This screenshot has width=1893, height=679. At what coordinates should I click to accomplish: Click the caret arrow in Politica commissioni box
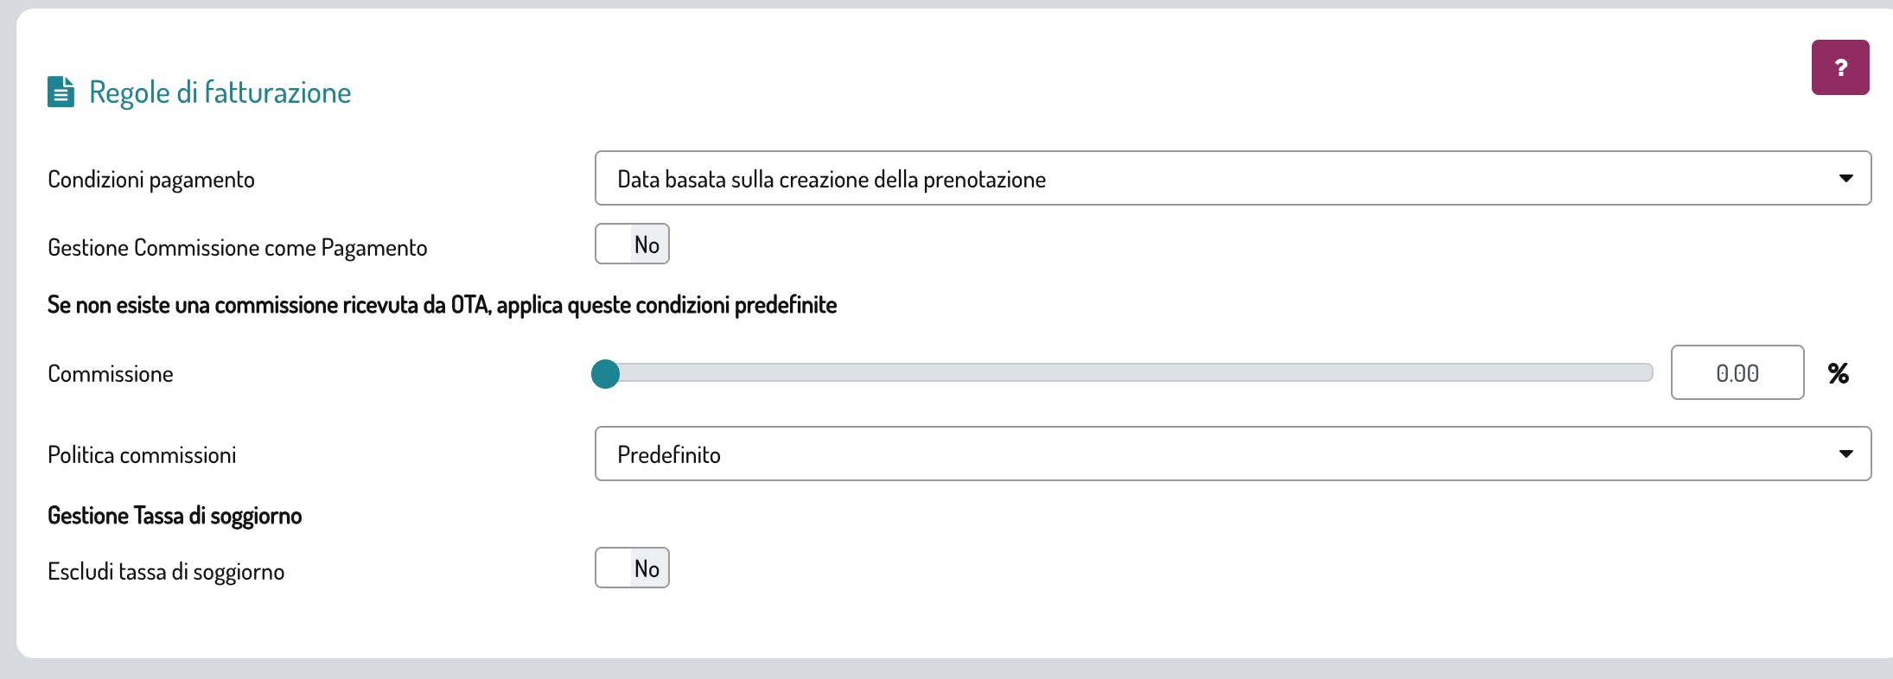tap(1845, 454)
